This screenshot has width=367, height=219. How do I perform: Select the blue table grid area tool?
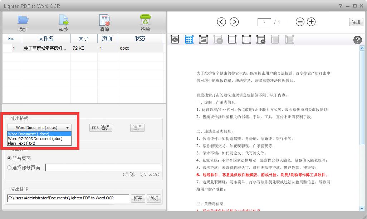189,40
